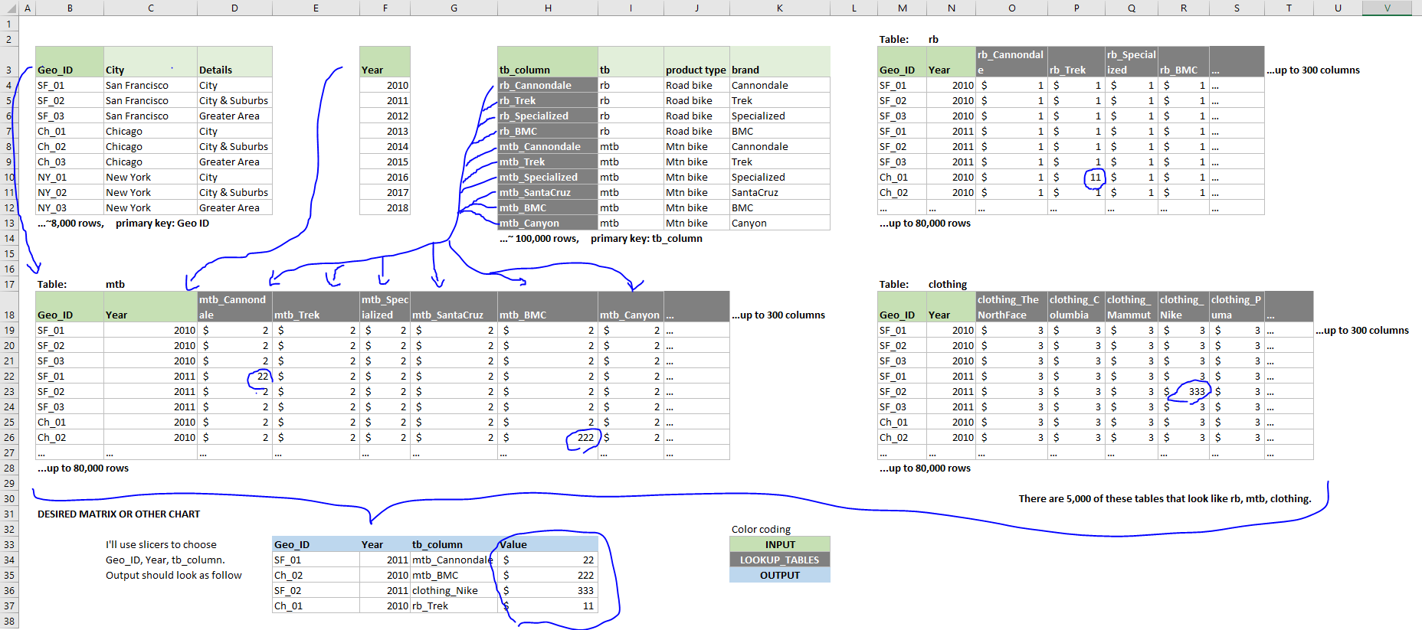Screen dimensions: 1422x630
Task: Select the circled '11' in rb table
Action: pos(1076,177)
